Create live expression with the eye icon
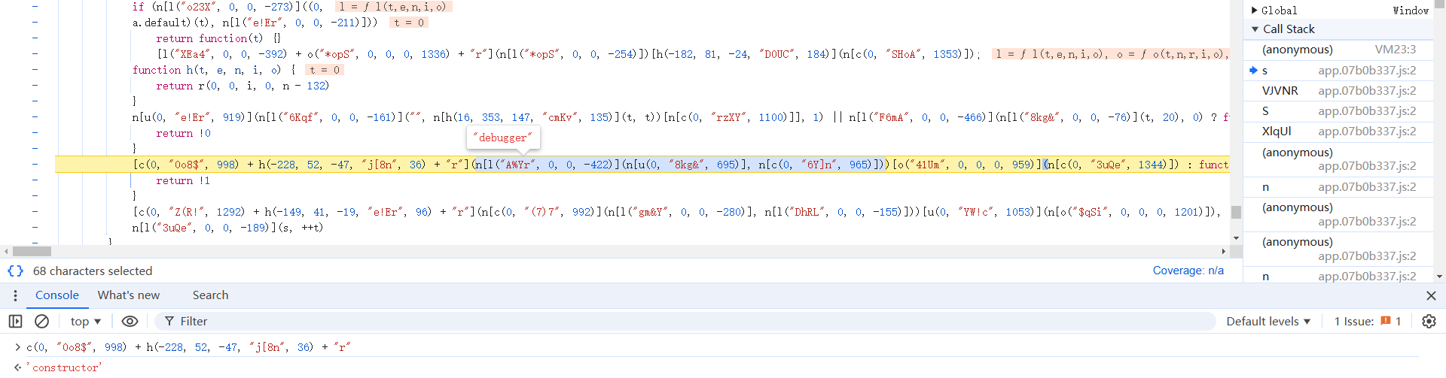 (x=130, y=321)
